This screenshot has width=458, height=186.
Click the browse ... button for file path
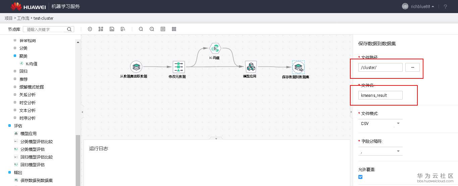coord(413,67)
